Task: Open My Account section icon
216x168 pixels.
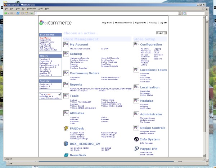Action: (x=66, y=44)
